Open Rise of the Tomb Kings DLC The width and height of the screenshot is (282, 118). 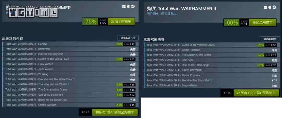(x=212, y=65)
